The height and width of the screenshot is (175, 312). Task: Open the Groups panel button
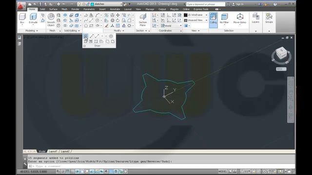tap(269, 18)
